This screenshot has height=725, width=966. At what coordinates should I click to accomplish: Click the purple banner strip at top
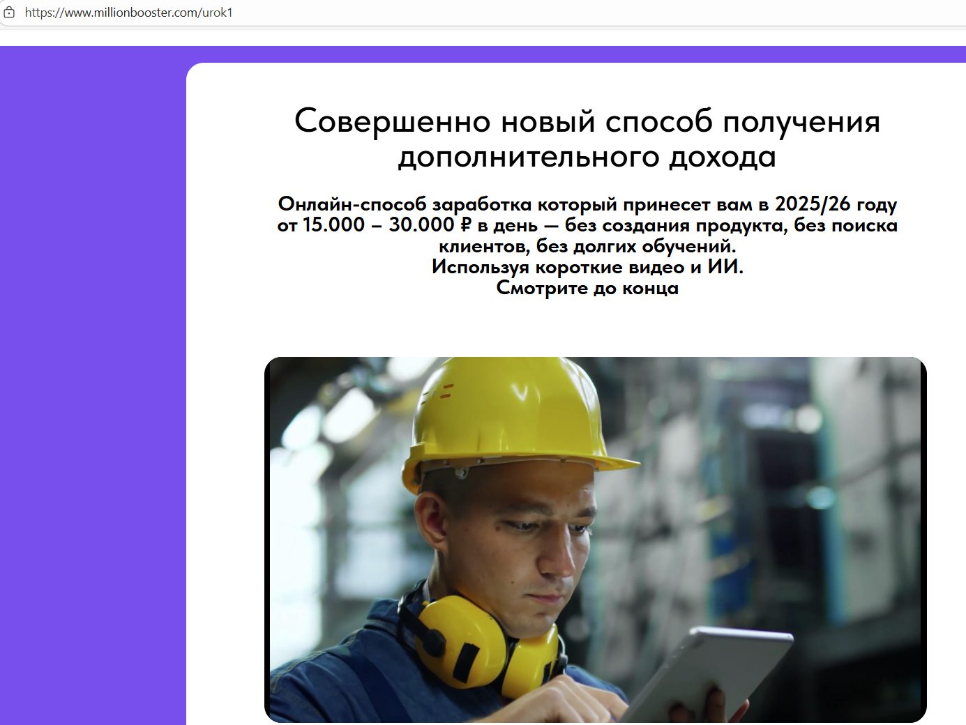[x=488, y=54]
